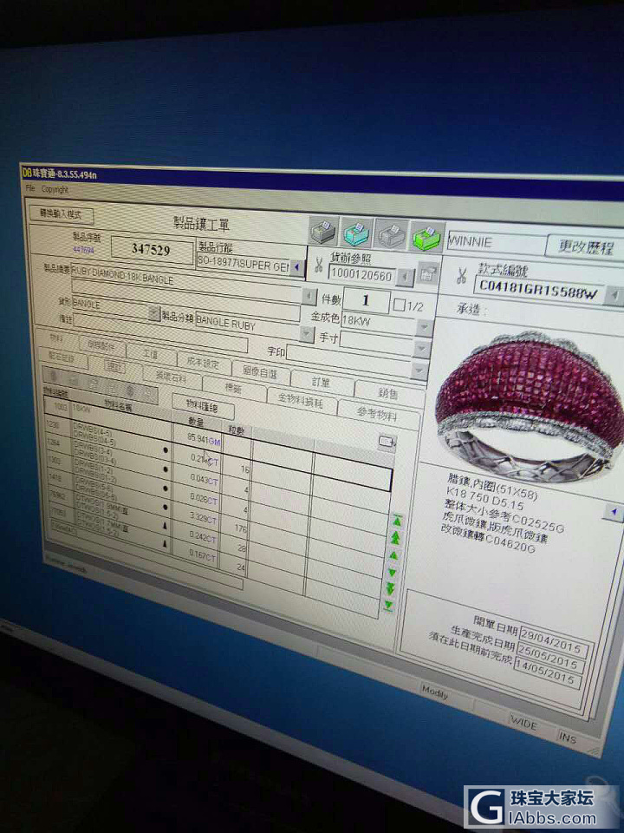Click the 3.329CT quantity cell
This screenshot has height=833, width=624.
tap(196, 516)
